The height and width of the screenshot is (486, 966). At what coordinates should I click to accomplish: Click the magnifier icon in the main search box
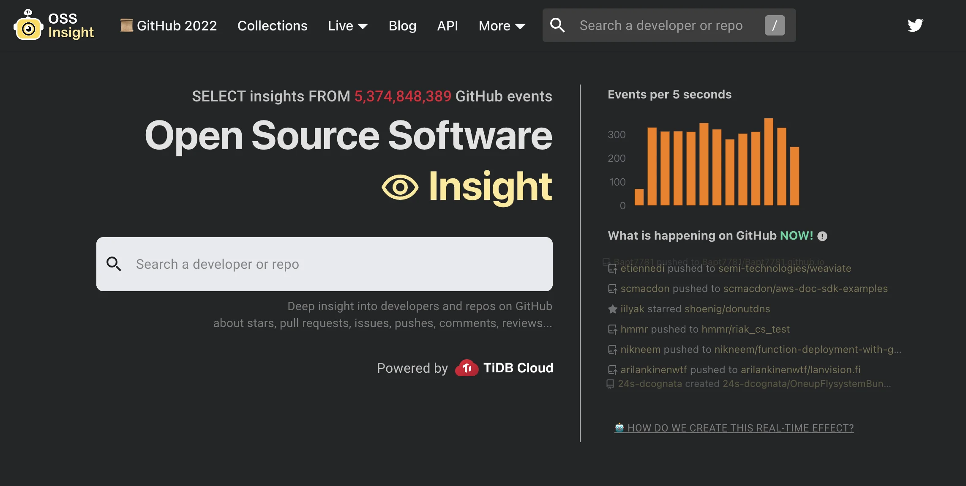pos(114,264)
